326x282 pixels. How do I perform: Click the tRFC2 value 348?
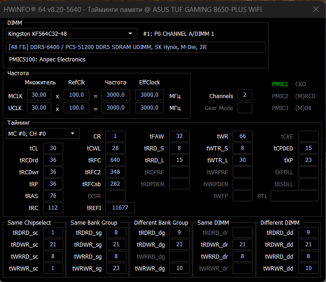pyautogui.click(x=115, y=172)
